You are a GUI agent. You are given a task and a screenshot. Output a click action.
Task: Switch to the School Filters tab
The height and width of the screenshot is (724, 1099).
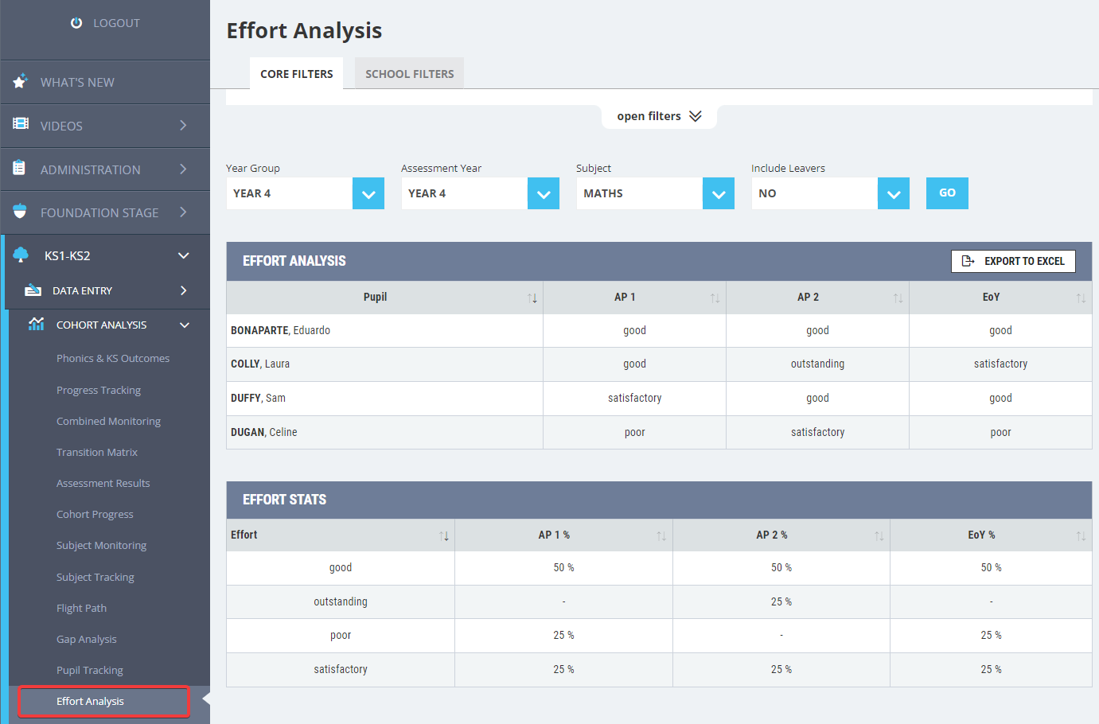pyautogui.click(x=409, y=73)
